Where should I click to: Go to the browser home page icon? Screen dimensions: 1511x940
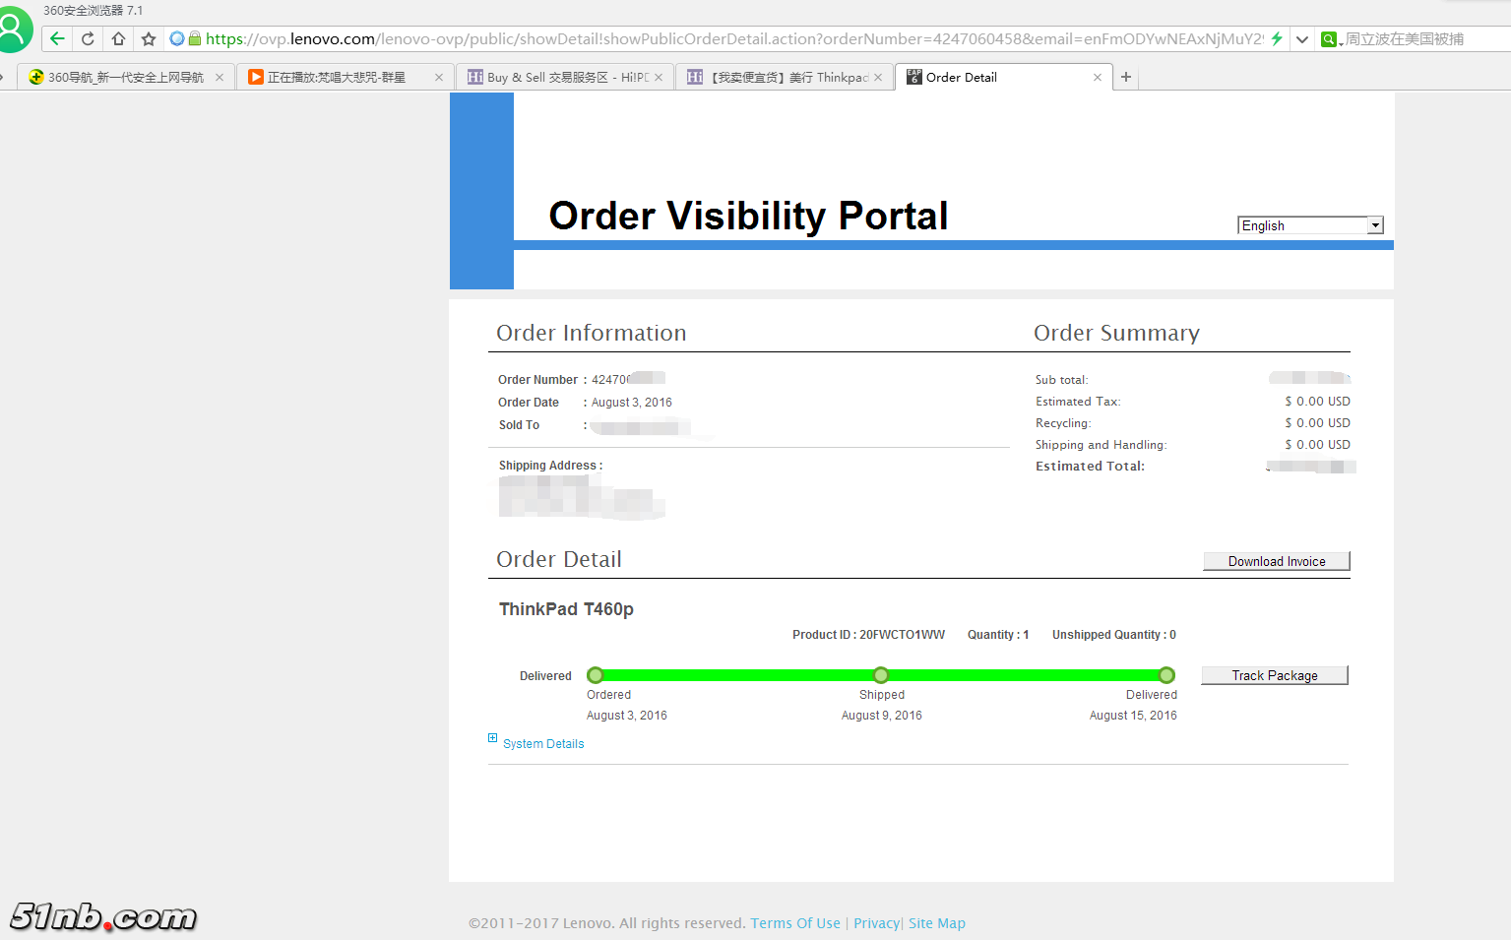118,39
